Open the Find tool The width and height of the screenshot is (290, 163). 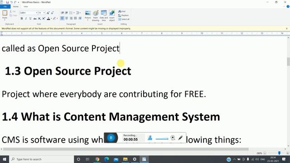click(x=122, y=11)
